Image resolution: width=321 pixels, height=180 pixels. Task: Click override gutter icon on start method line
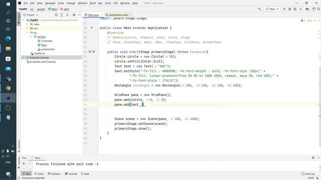click(x=90, y=52)
